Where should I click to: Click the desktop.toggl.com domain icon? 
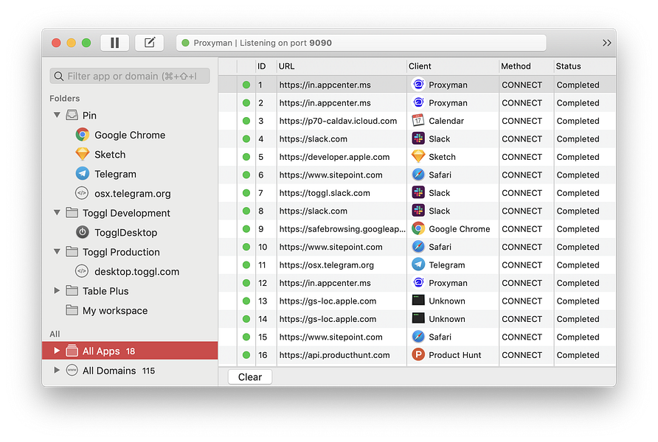coord(82,271)
